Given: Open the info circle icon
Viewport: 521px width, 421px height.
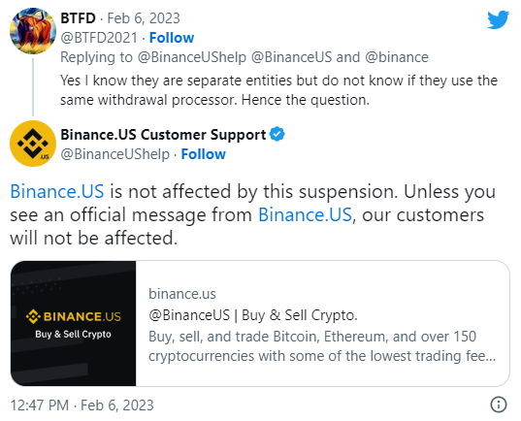Looking at the screenshot, I should (x=499, y=405).
